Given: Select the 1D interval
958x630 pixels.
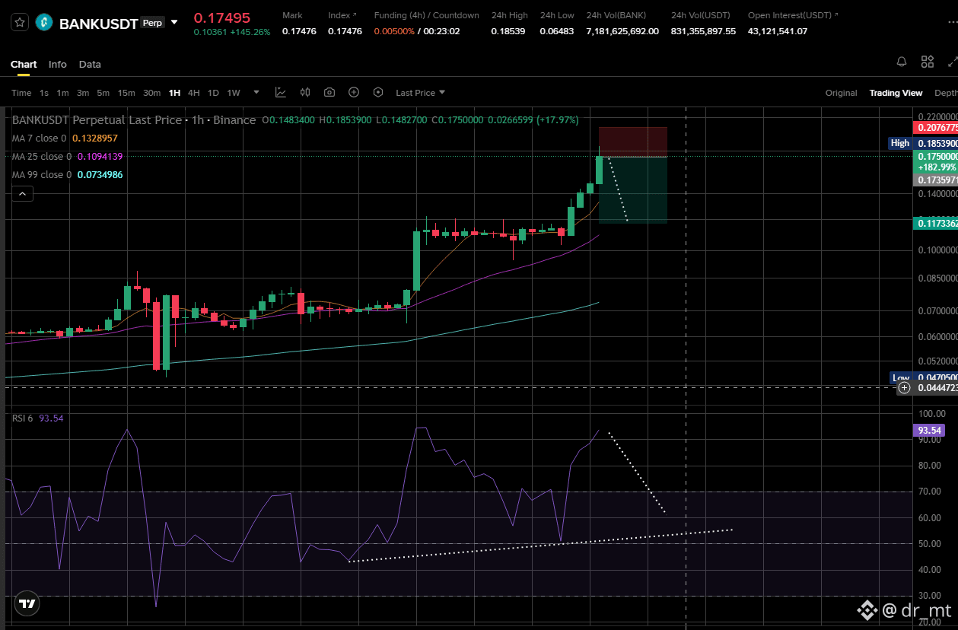Looking at the screenshot, I should pos(213,93).
